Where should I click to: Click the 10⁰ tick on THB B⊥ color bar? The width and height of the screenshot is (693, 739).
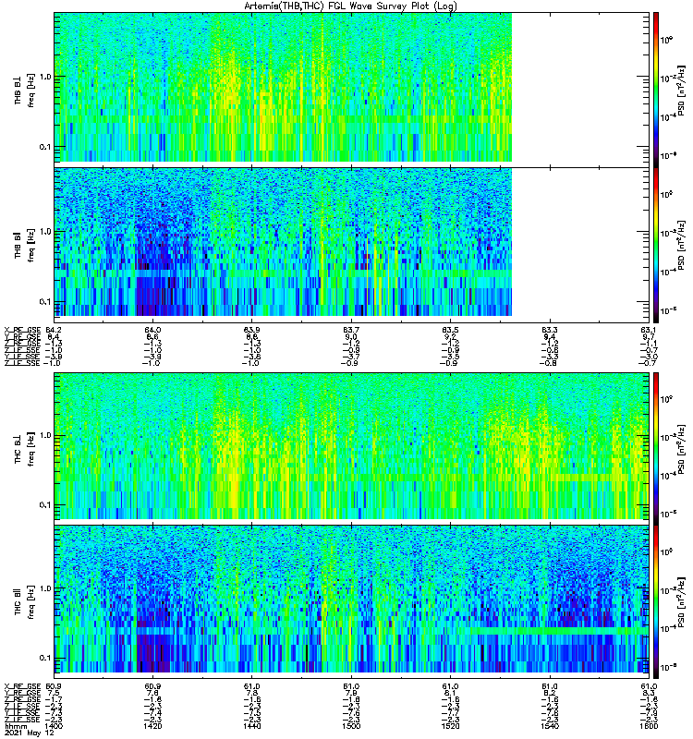(666, 40)
